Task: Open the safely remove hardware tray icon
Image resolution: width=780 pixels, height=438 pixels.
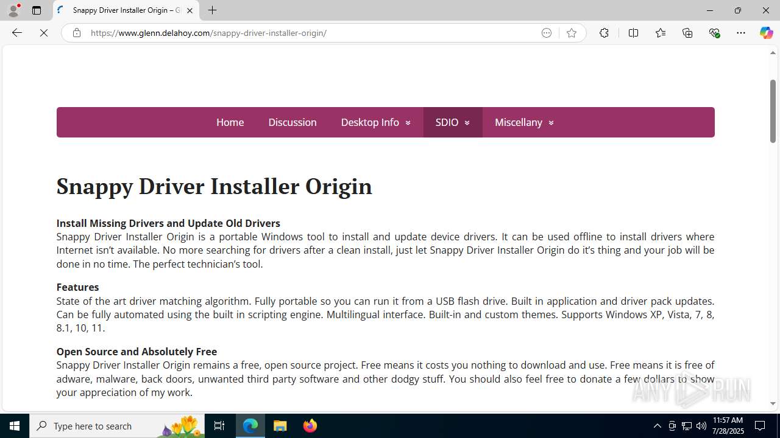Action: 672,426
